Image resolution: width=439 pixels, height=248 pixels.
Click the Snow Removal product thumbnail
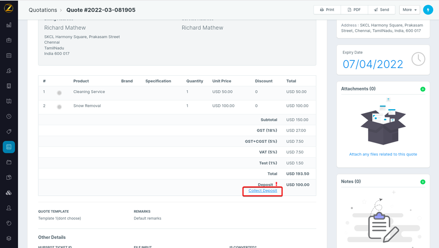pos(59,107)
